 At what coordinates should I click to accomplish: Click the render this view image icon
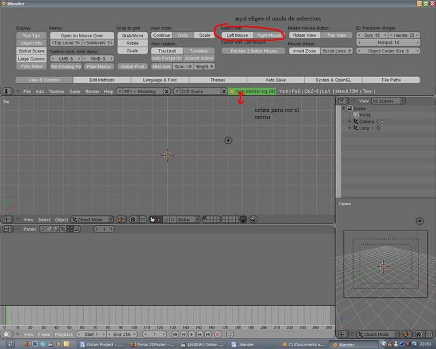(x=253, y=219)
